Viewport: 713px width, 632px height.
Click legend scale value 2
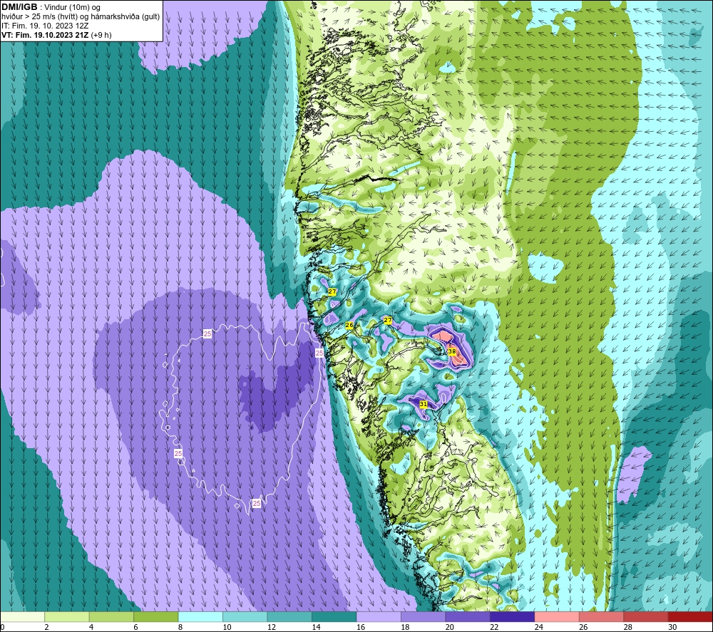coord(47,628)
